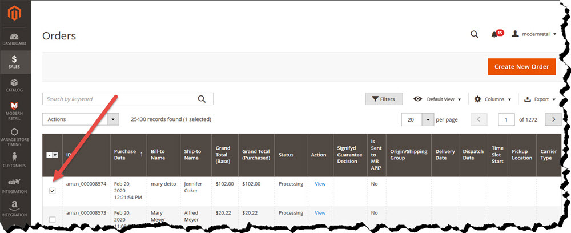Check order amzn_000008573 checkbox
Screen dimensions: 571x233
click(53, 219)
